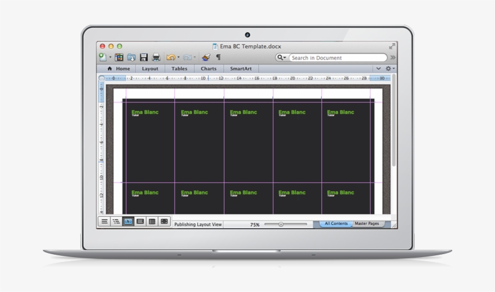This screenshot has height=292, width=495.
Task: Click the document icon in the title bar
Action: coord(215,46)
